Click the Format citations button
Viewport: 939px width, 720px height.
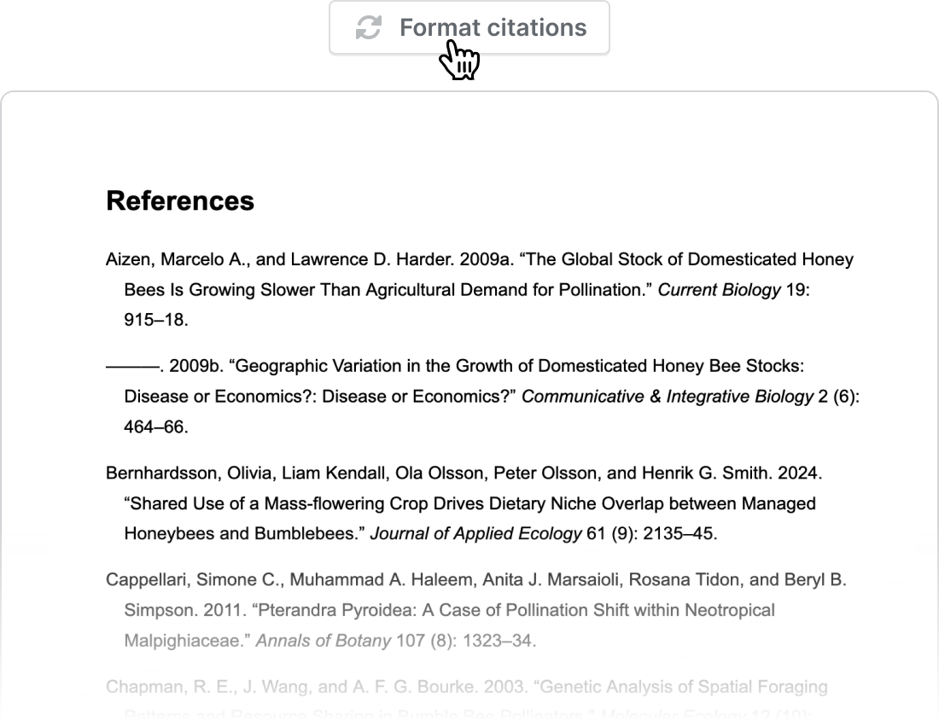(x=469, y=27)
